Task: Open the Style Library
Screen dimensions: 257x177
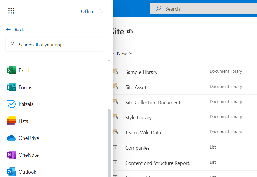Action: [138, 118]
